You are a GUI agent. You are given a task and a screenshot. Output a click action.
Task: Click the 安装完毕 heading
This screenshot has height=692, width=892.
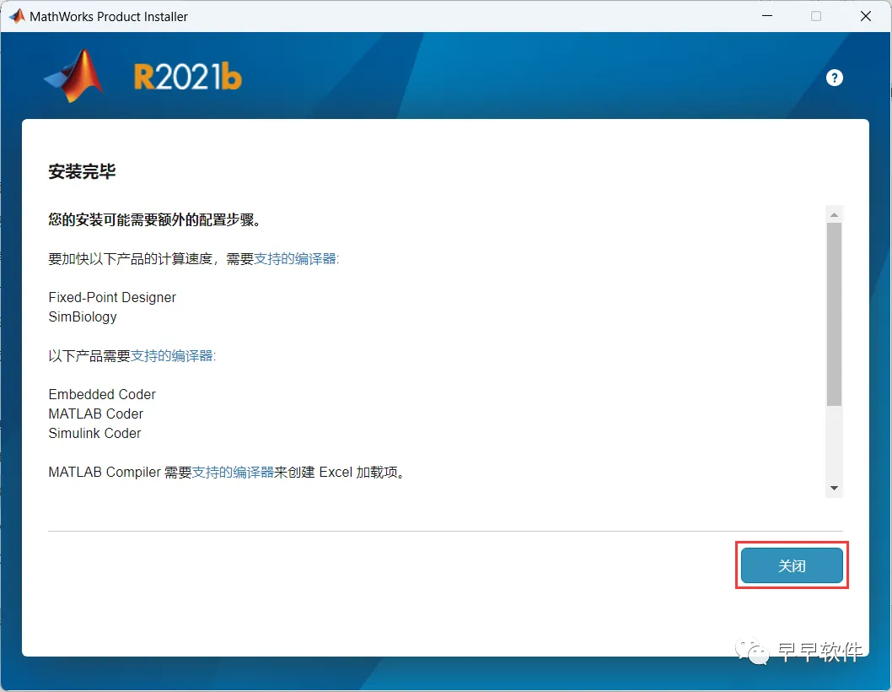pyautogui.click(x=82, y=171)
